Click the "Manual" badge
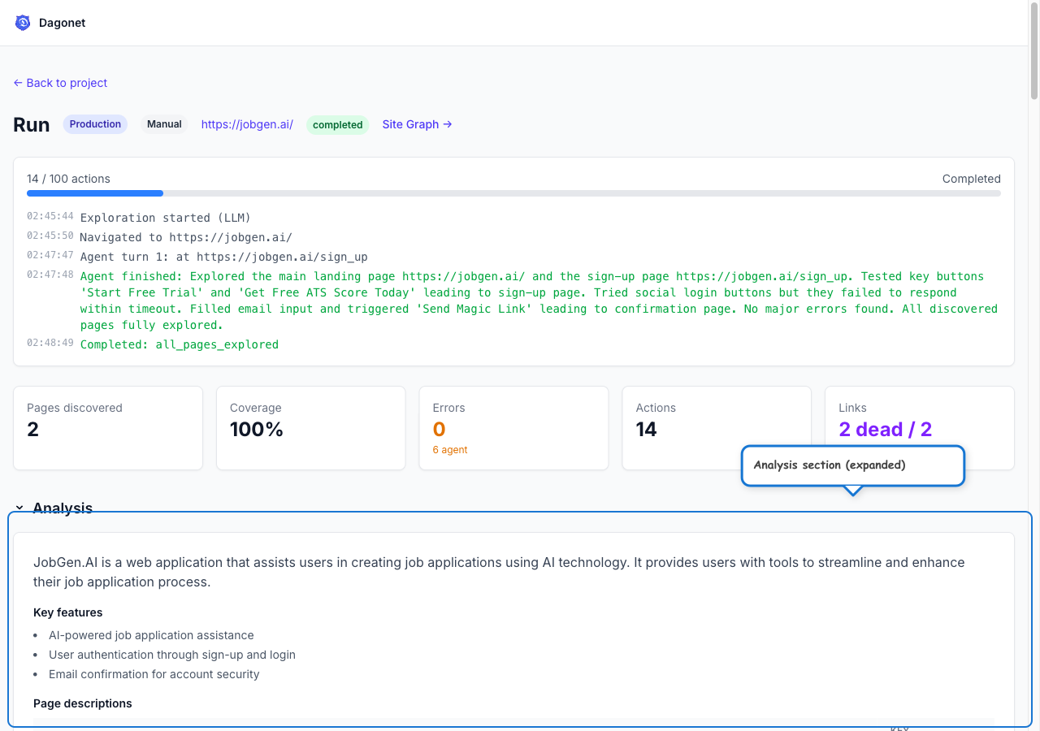The image size is (1040, 731). 164,123
